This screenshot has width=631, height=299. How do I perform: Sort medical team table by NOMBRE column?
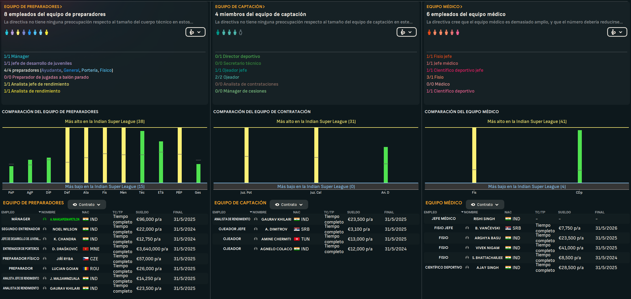point(471,212)
